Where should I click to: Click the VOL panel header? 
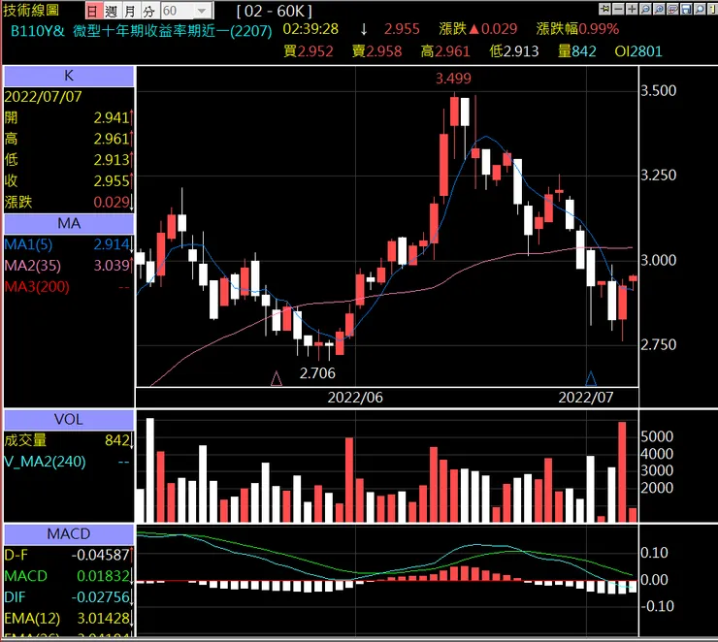click(x=69, y=420)
